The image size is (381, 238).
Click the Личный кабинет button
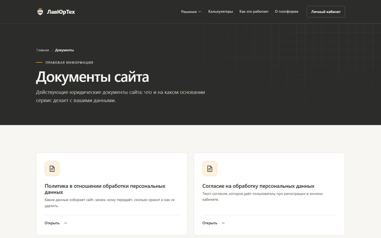[x=326, y=12]
